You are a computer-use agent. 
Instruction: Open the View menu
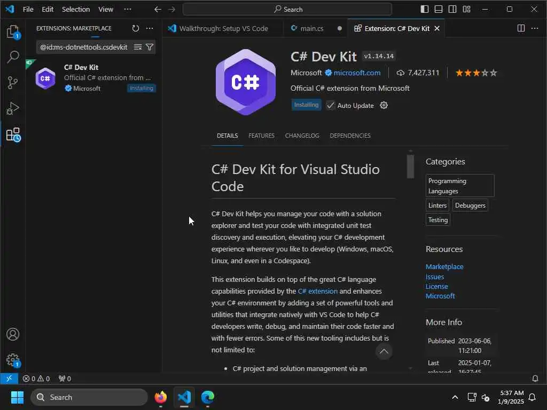105,10
